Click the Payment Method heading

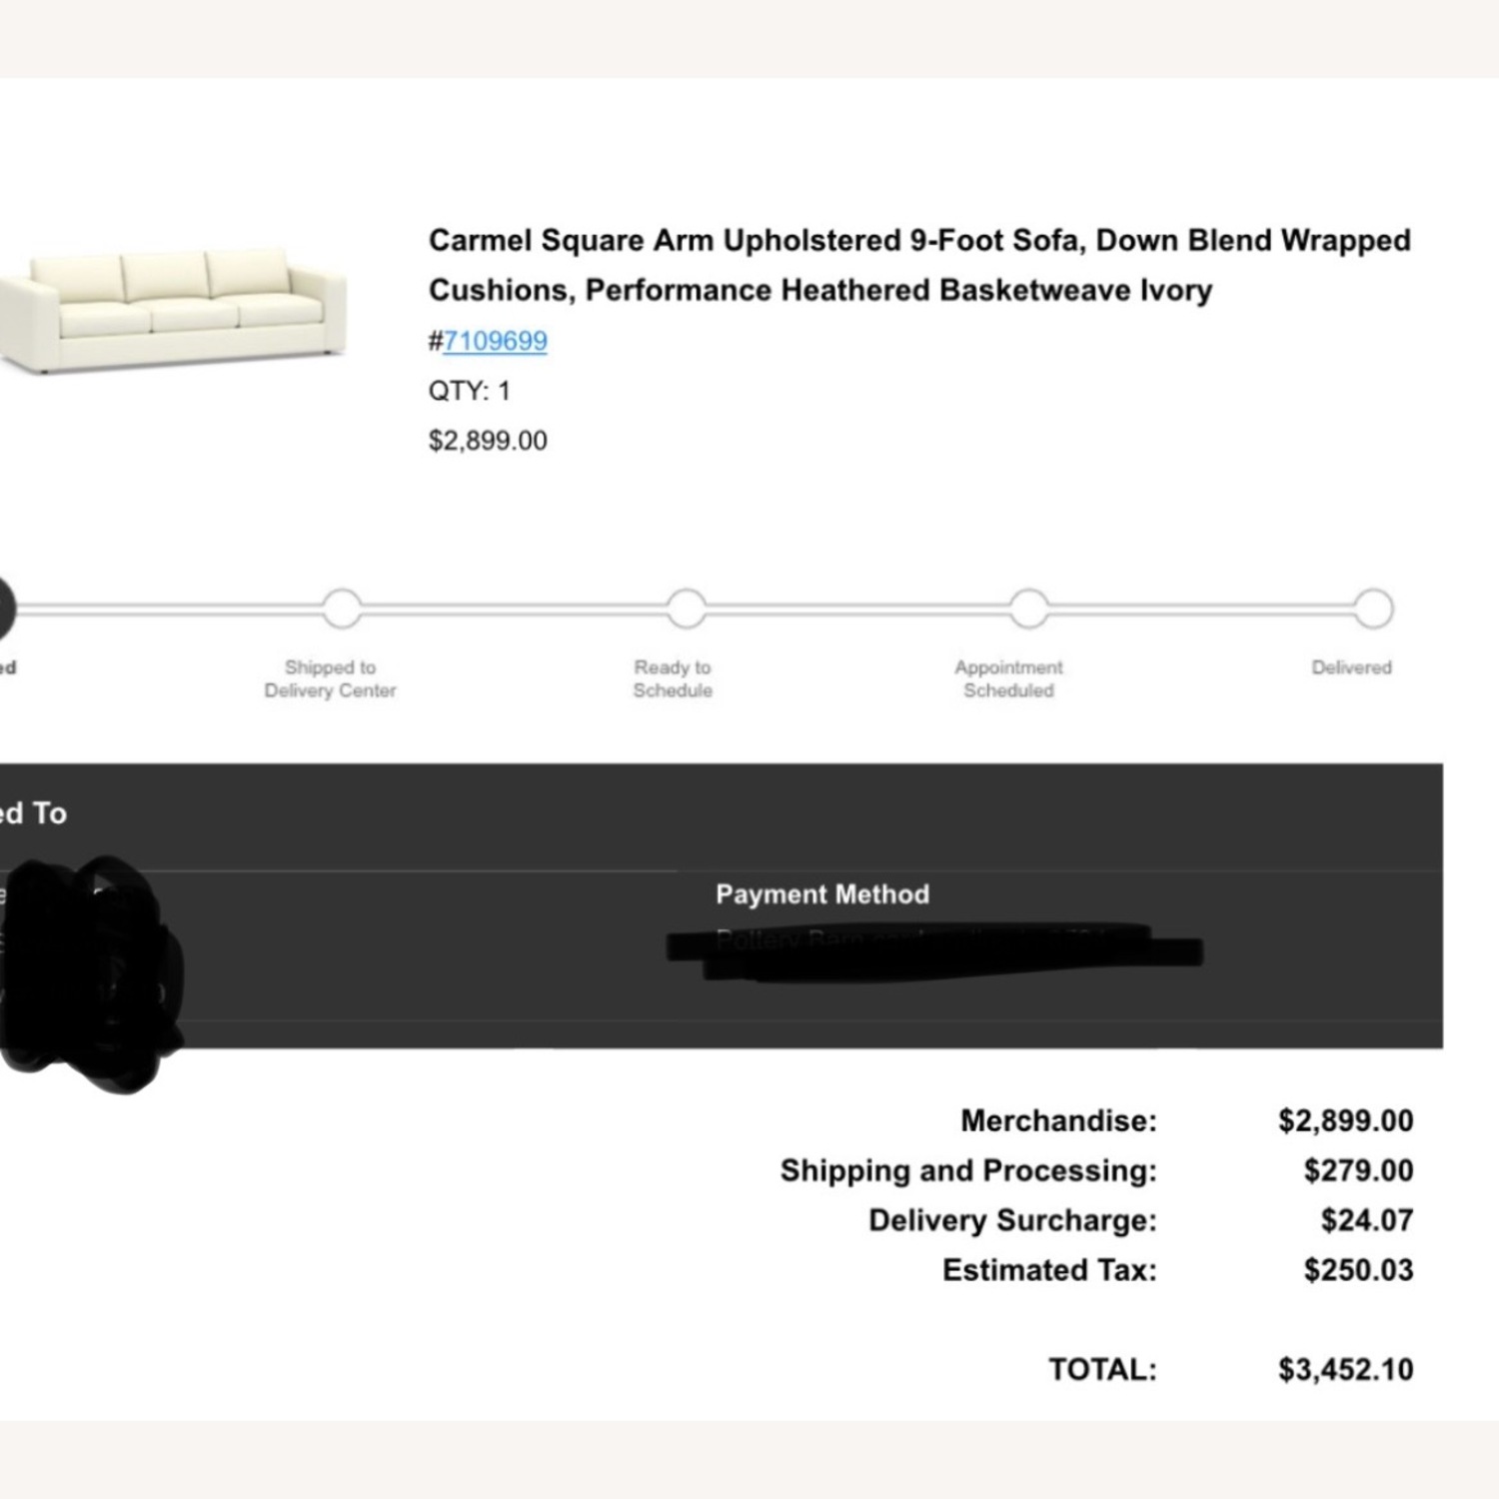tap(821, 894)
